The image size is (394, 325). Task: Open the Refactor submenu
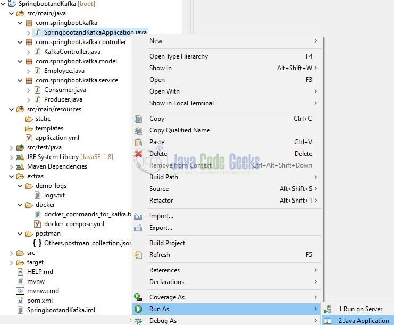pos(227,201)
